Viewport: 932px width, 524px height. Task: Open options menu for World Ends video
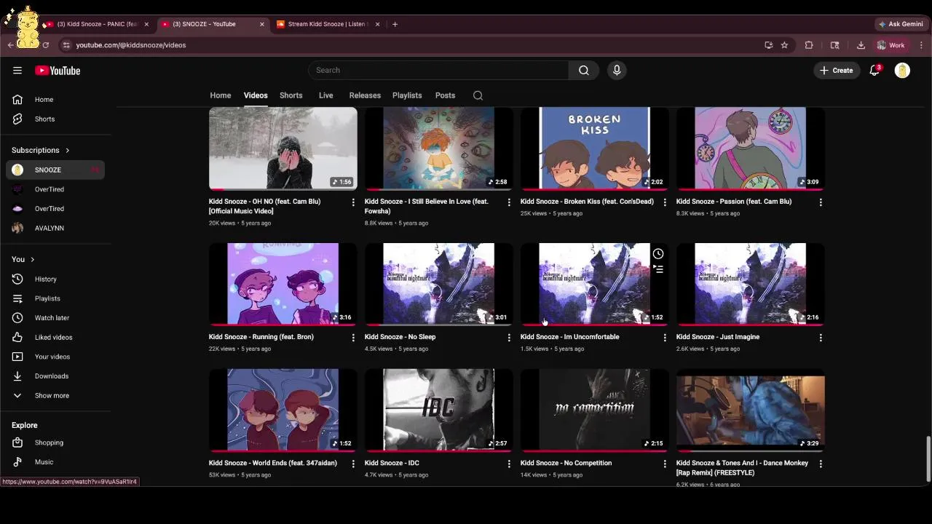(353, 464)
